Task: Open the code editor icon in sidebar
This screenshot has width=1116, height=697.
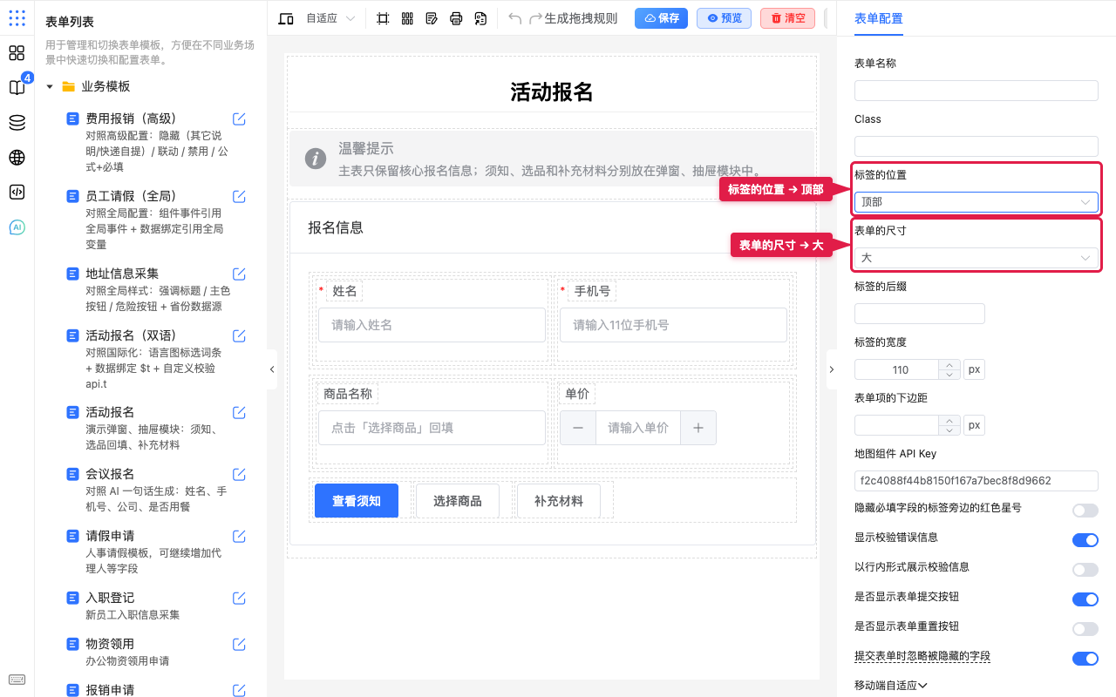Action: (17, 193)
